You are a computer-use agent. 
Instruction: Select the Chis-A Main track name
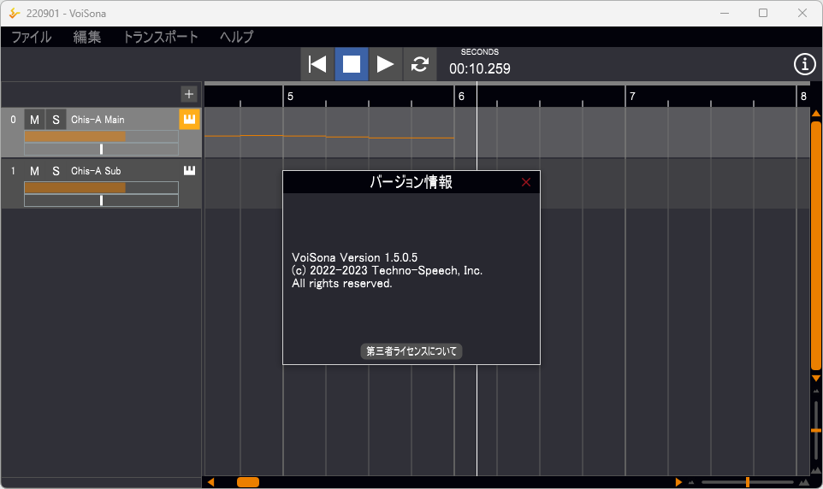pos(98,120)
